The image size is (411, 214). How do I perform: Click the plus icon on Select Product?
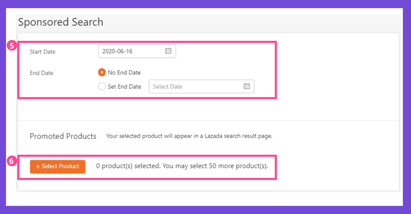click(38, 167)
